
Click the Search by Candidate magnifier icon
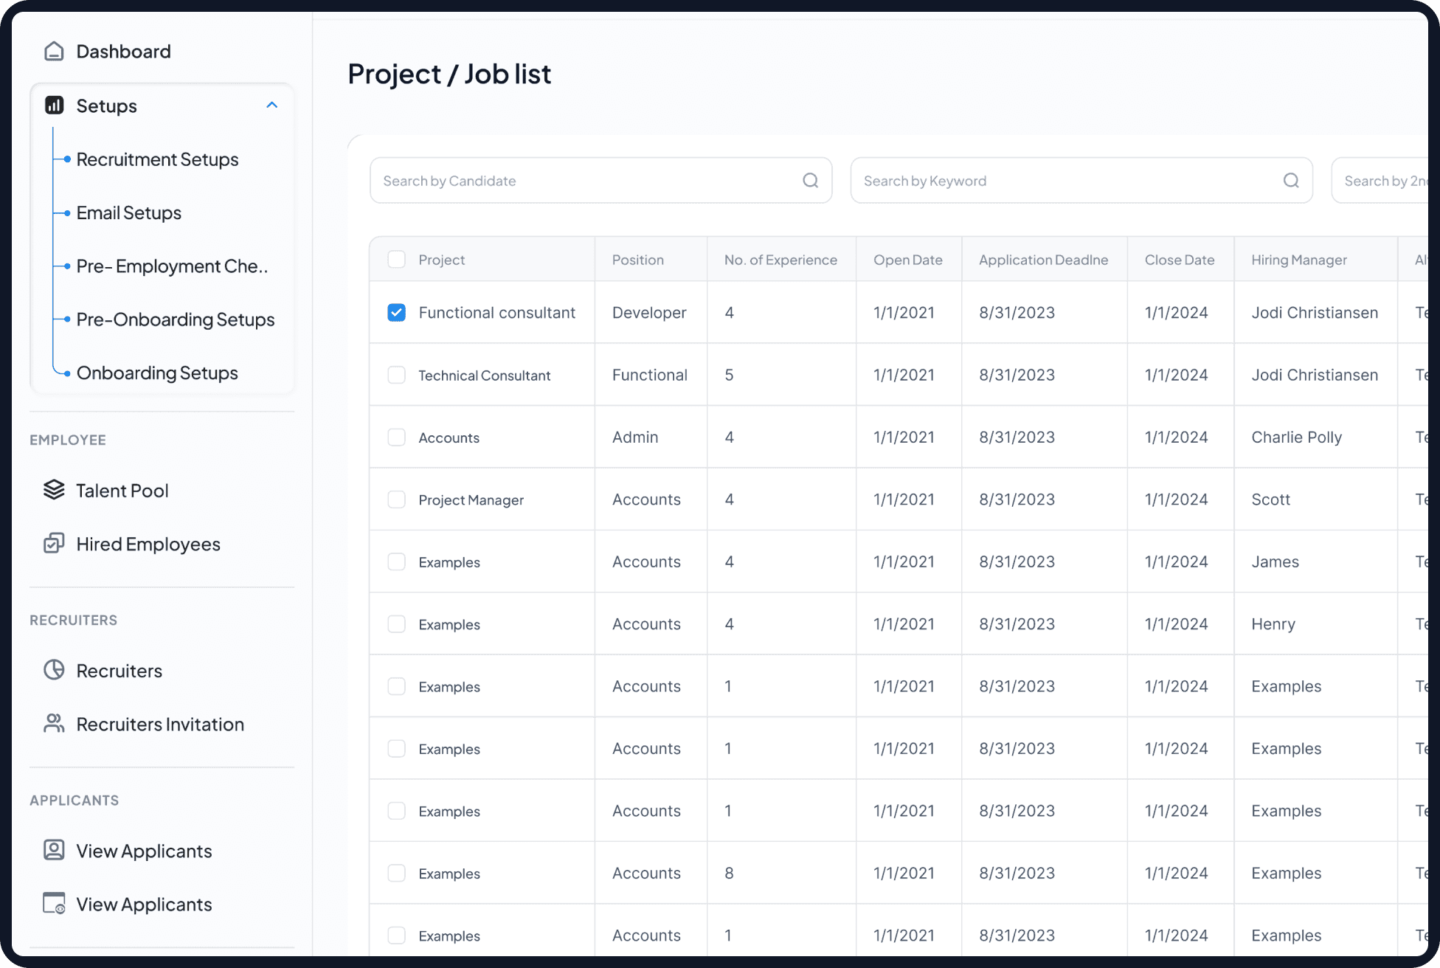click(810, 180)
